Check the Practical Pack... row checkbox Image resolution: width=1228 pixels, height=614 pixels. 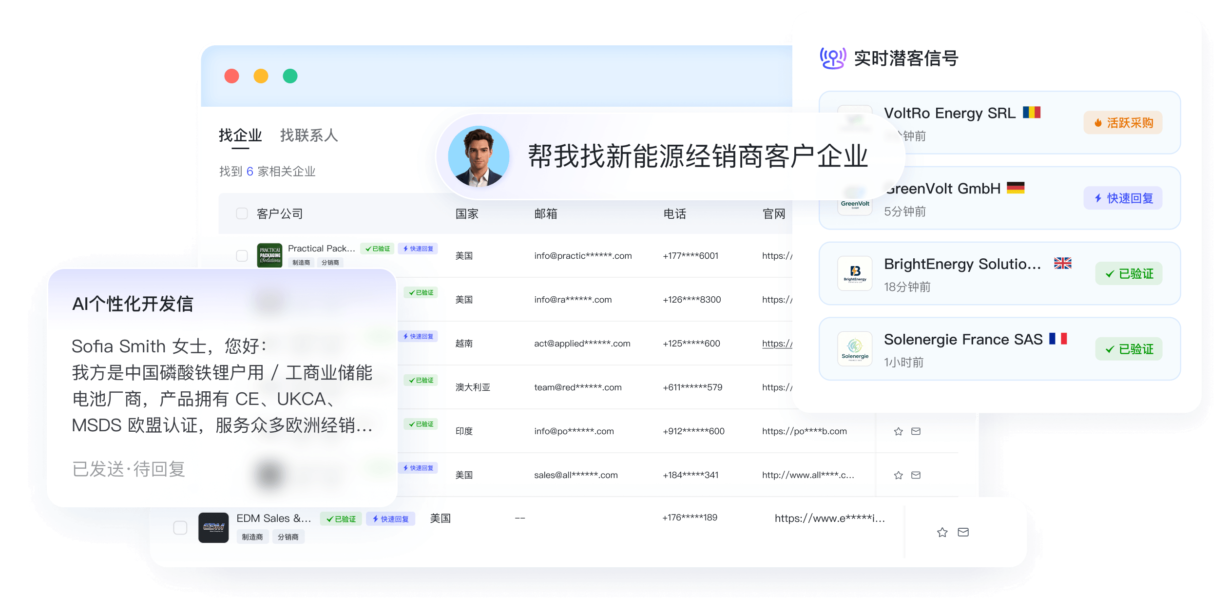click(x=242, y=255)
